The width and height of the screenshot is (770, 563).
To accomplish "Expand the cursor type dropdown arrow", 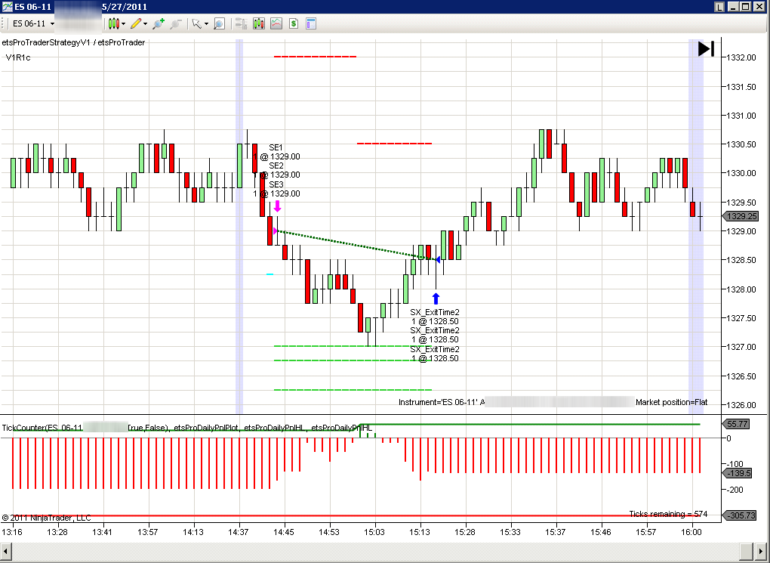I will tap(206, 23).
